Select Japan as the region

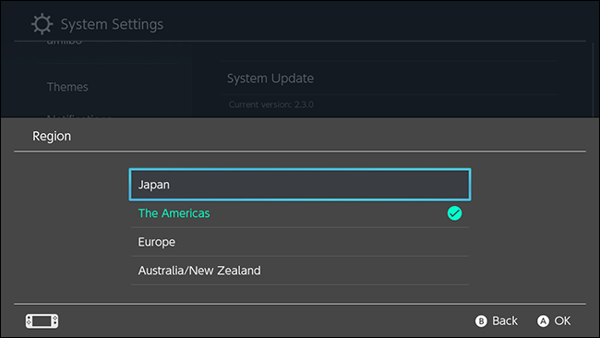click(x=300, y=185)
